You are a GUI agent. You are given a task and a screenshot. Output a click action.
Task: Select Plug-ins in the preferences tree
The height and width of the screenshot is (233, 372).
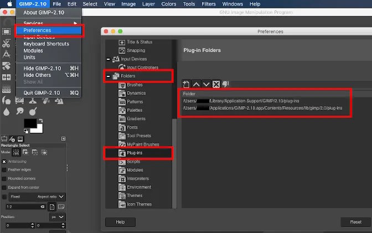pos(134,152)
